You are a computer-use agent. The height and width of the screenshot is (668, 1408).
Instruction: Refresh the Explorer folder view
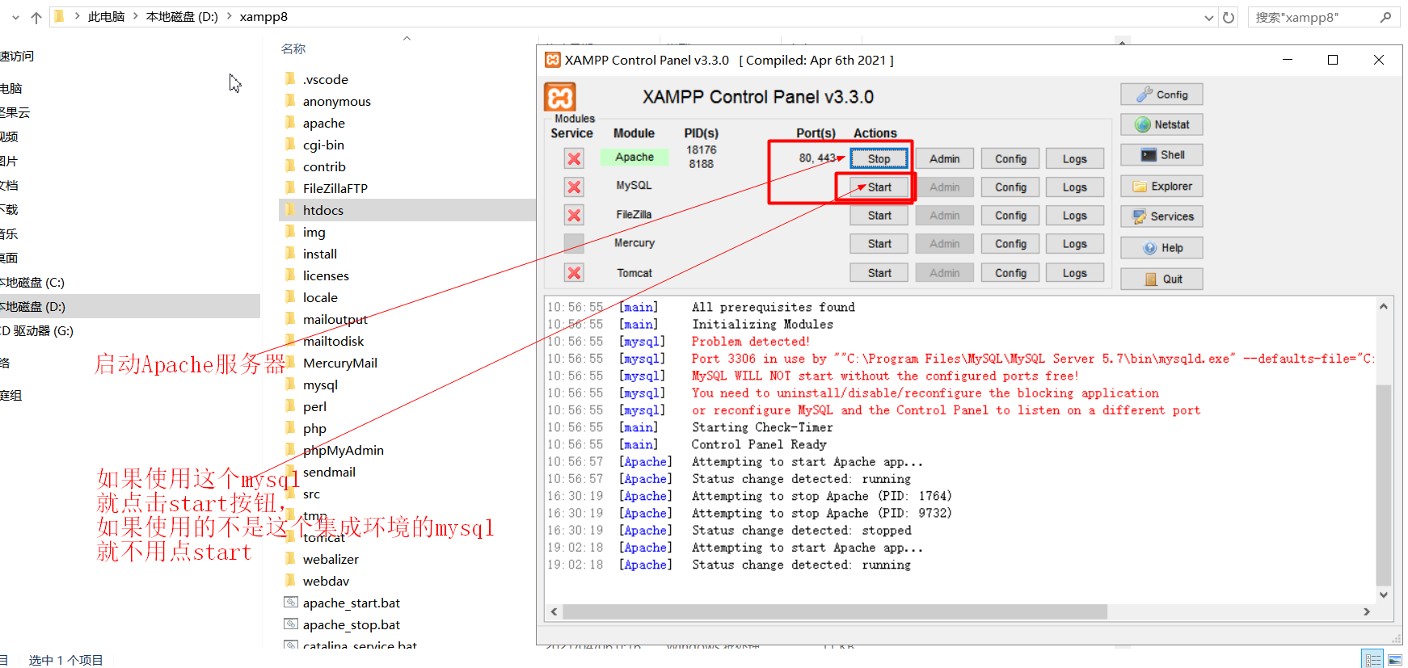click(x=1229, y=17)
